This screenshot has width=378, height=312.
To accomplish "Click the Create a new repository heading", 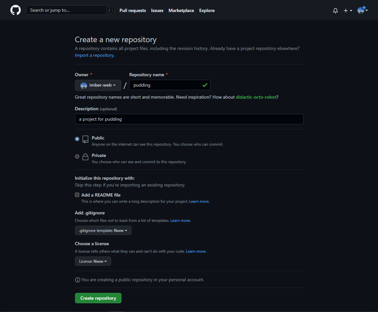I will pos(116,40).
